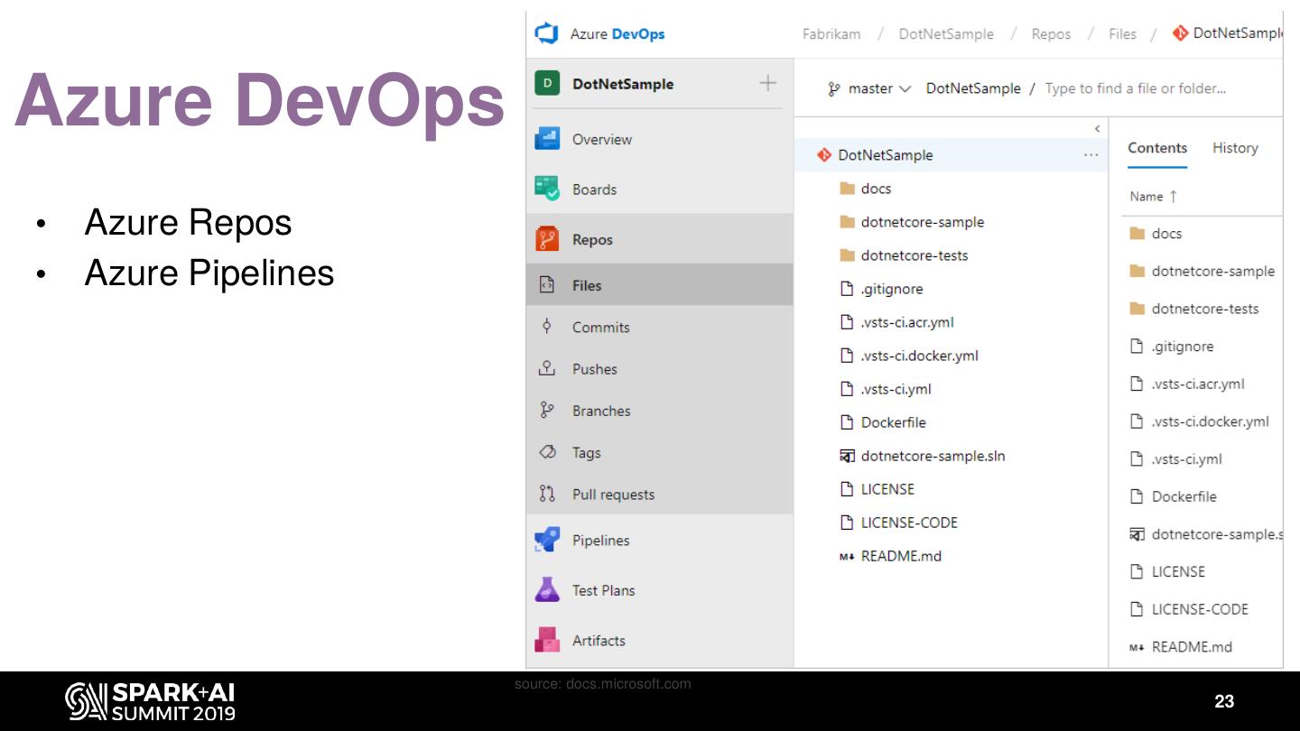The height and width of the screenshot is (731, 1300).
Task: Open the Overview hub icon
Action: [x=547, y=139]
